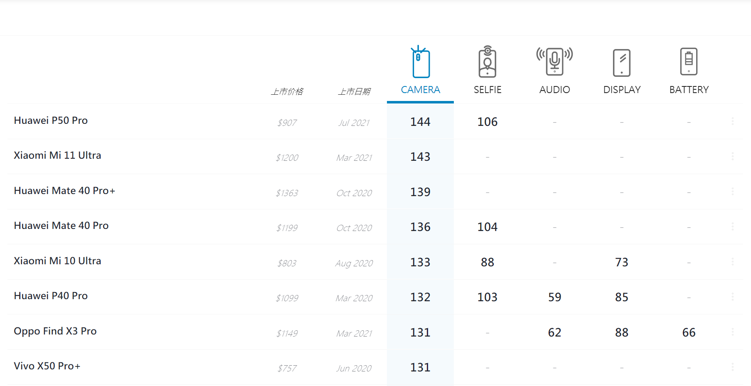Screen dimensions: 751x386
Task: Click the three-dot icon for Huawei P50 Pro
Action: coord(732,121)
